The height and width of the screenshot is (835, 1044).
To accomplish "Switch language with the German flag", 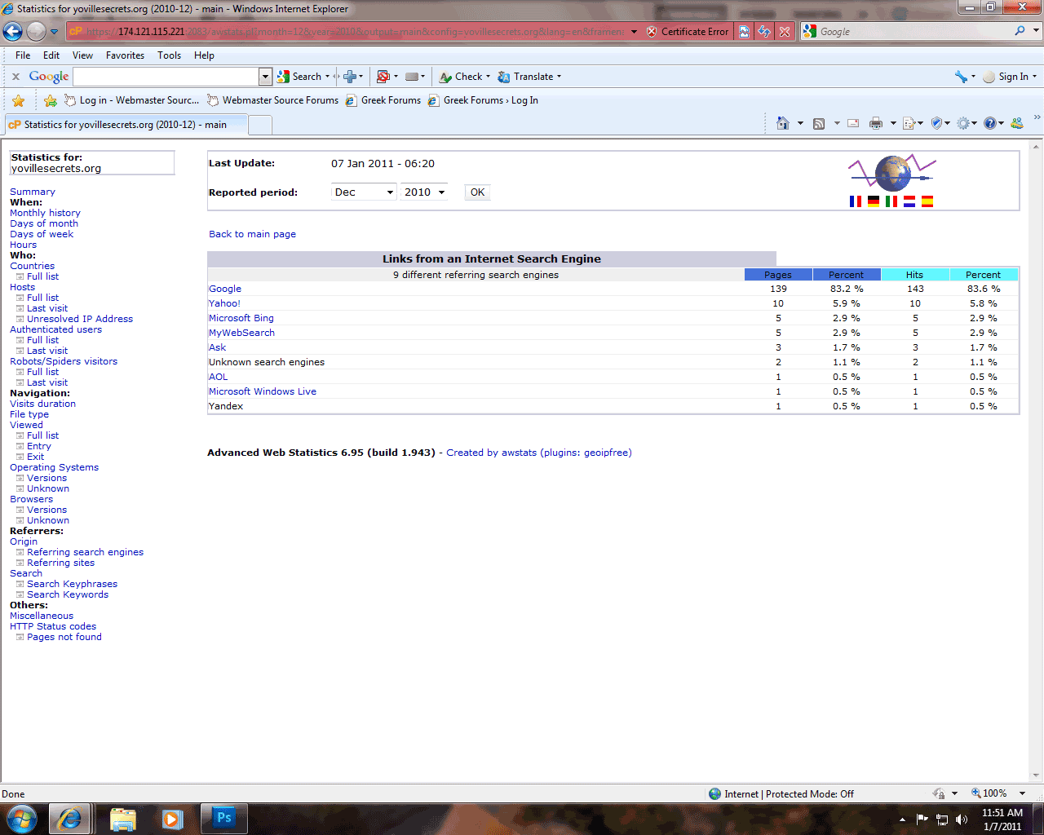I will 874,201.
